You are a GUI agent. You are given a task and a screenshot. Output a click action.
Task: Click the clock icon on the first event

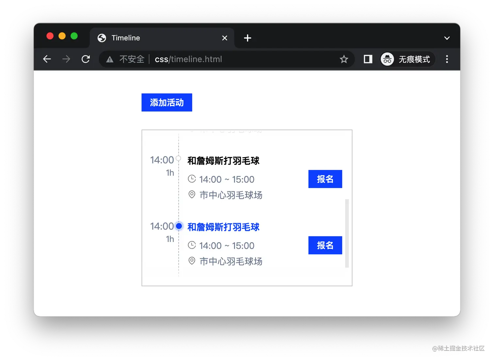point(192,179)
